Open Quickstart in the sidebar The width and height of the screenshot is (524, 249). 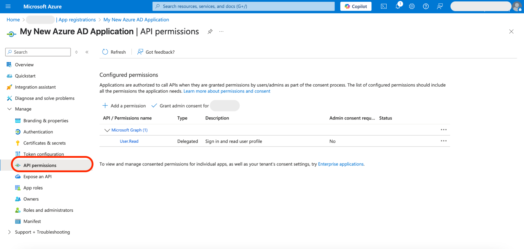tap(25, 76)
